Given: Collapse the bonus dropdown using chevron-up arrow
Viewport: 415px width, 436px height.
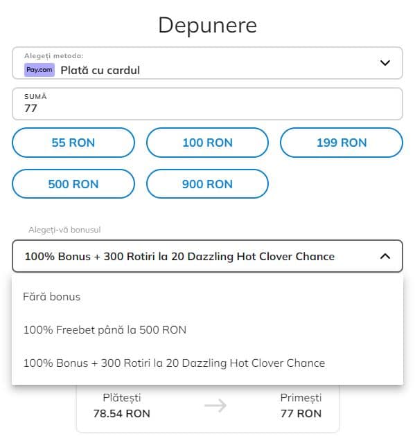Looking at the screenshot, I should click(385, 256).
